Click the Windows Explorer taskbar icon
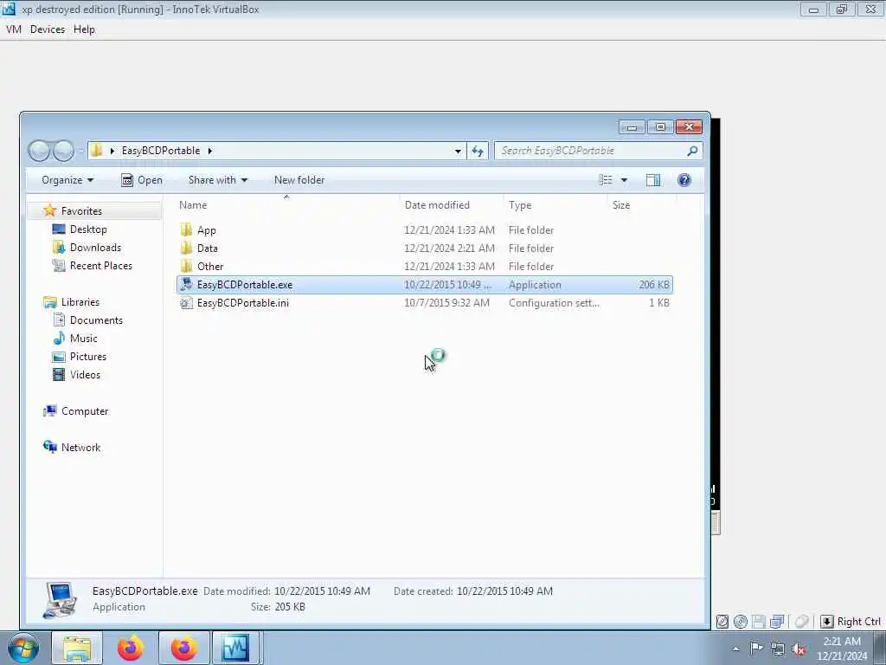The height and width of the screenshot is (665, 886). [x=77, y=648]
